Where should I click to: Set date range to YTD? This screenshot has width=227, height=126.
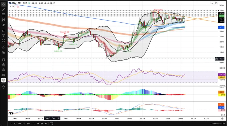(x=33, y=124)
